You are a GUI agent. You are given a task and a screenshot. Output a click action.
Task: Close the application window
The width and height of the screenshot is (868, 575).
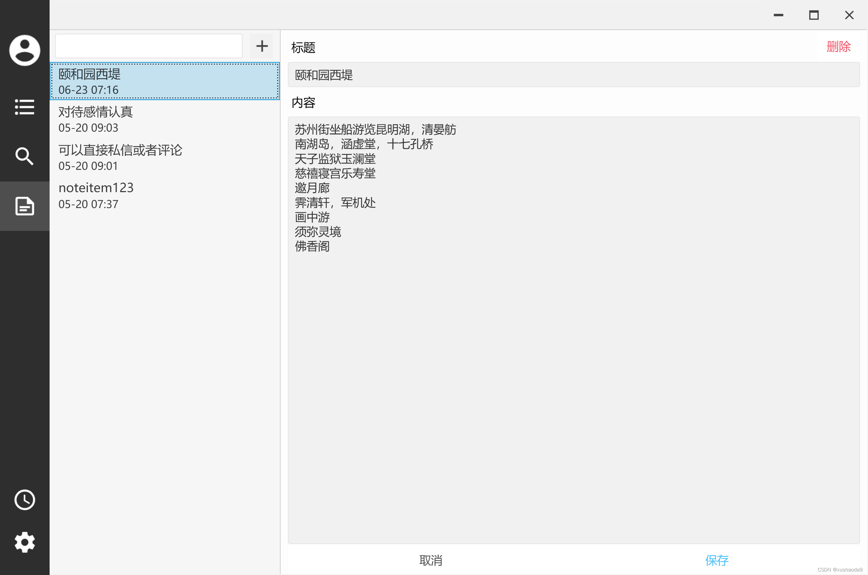(849, 15)
